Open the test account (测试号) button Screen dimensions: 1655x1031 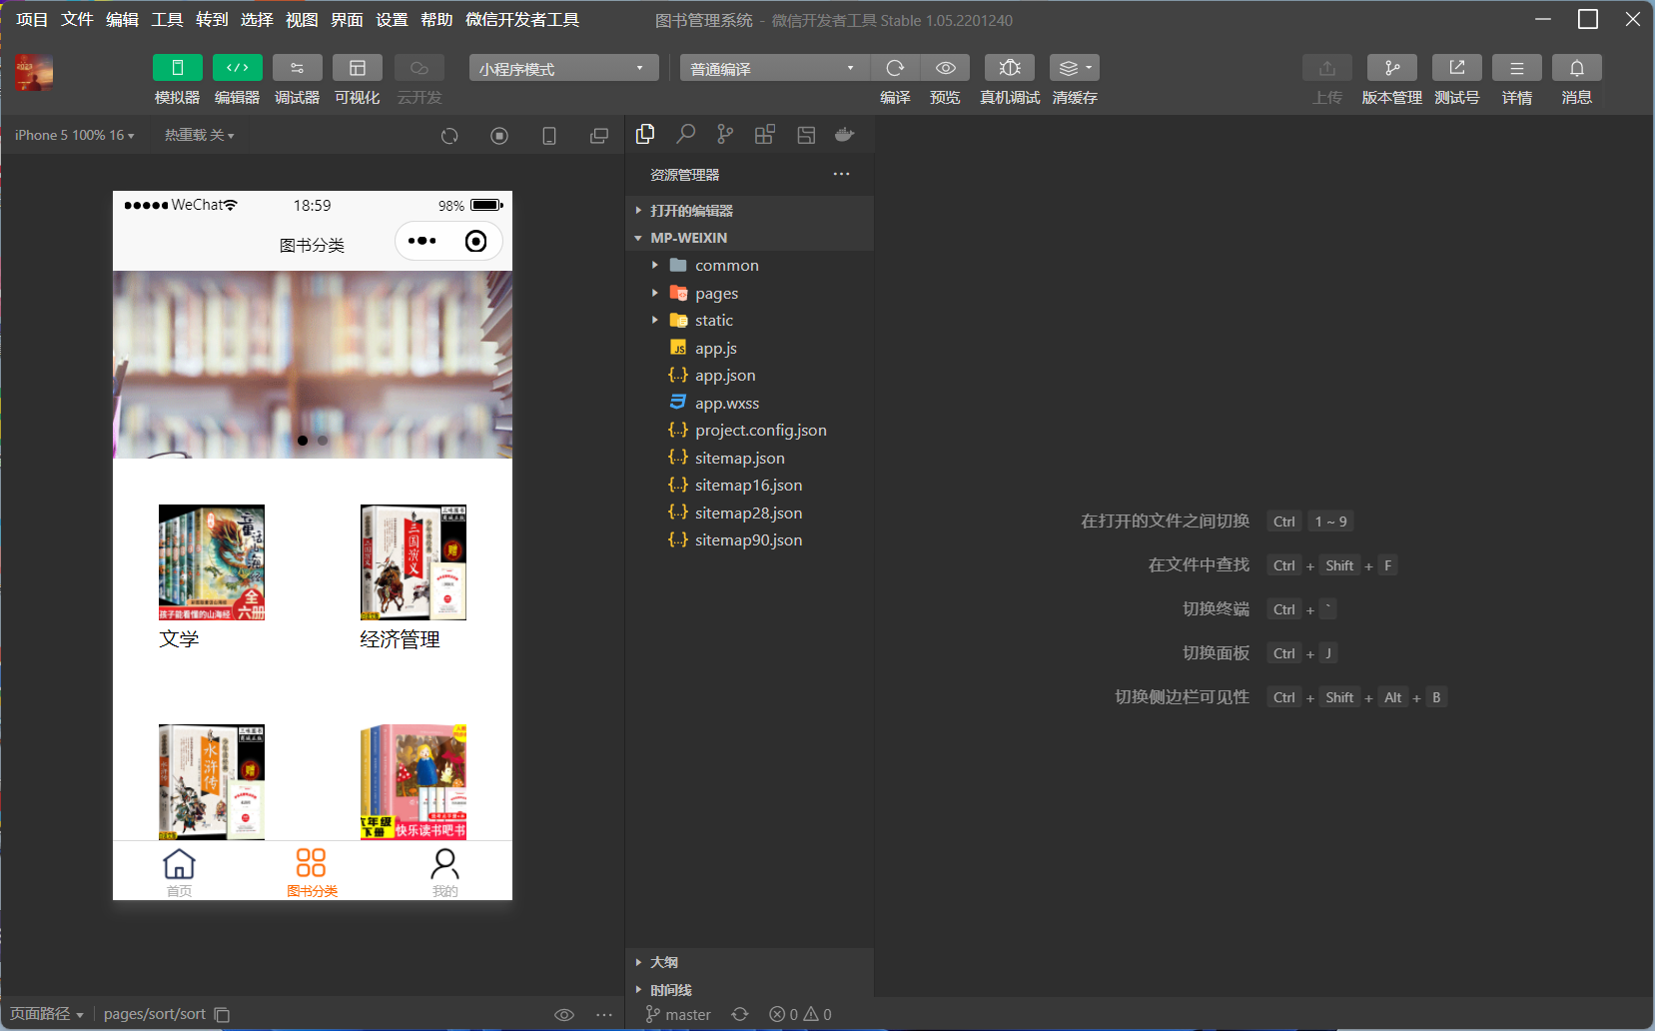1457,68
